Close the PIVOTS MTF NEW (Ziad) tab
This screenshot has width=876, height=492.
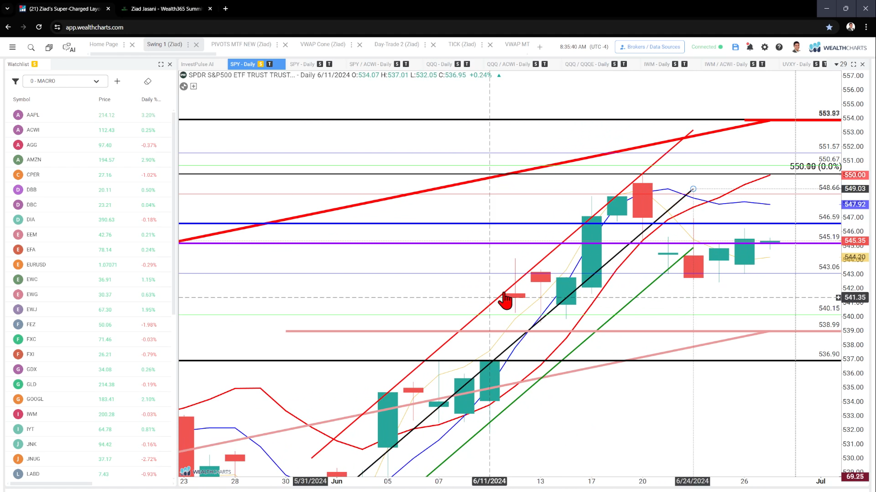coord(285,45)
